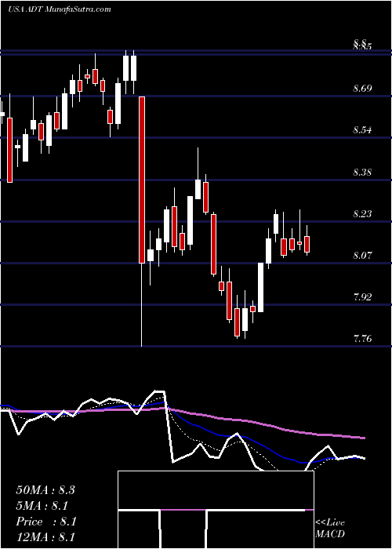392x549 pixels.
Task: Click the tallest red candlestick body
Action: 142,180
